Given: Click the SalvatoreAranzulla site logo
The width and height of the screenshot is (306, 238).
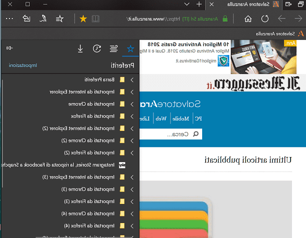Looking at the screenshot, I should tap(170, 104).
